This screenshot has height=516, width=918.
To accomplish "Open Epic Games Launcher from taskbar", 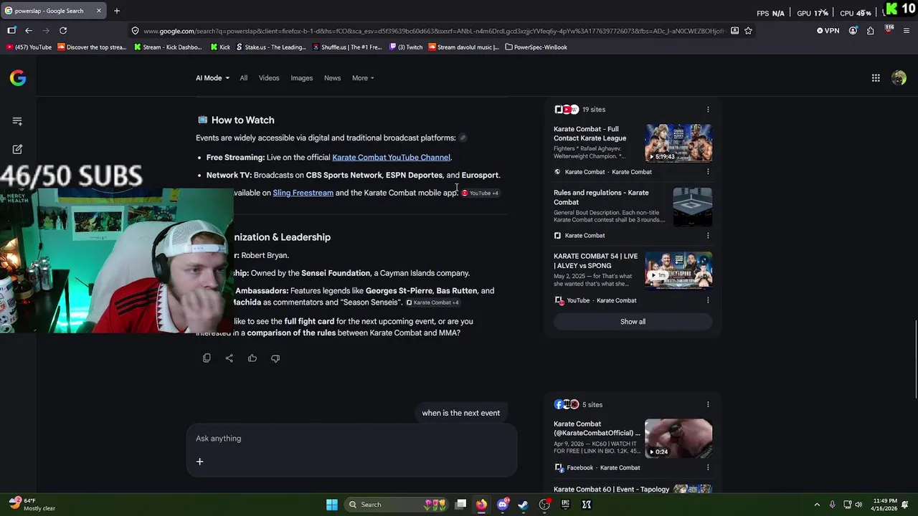I will pos(565,505).
